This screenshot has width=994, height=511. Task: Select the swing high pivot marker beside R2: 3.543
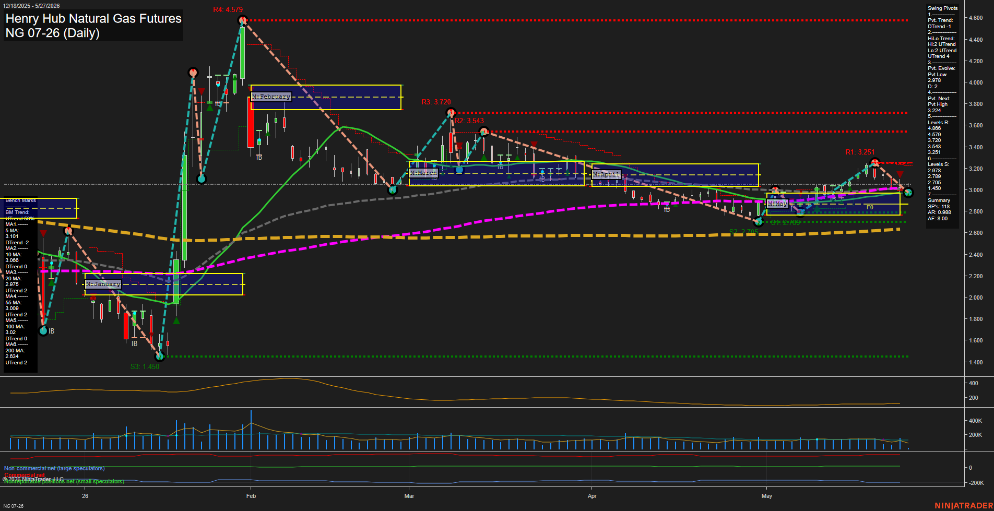[x=484, y=131]
